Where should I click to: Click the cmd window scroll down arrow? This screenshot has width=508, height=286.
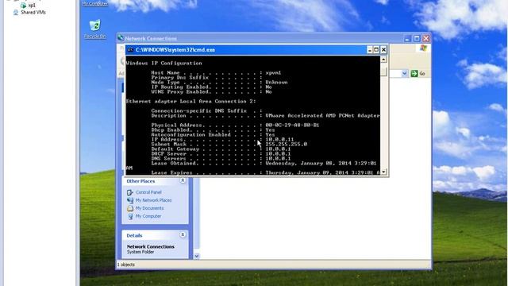(x=383, y=172)
